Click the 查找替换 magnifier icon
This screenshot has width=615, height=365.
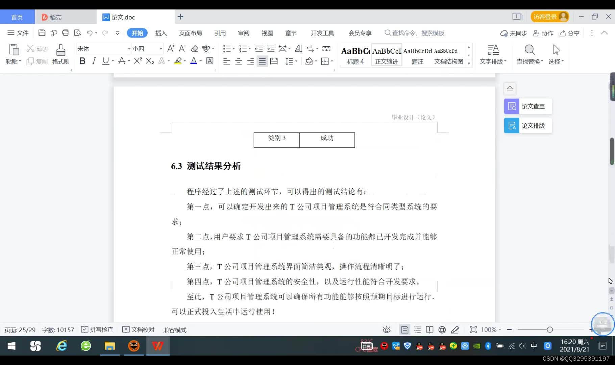pyautogui.click(x=530, y=50)
